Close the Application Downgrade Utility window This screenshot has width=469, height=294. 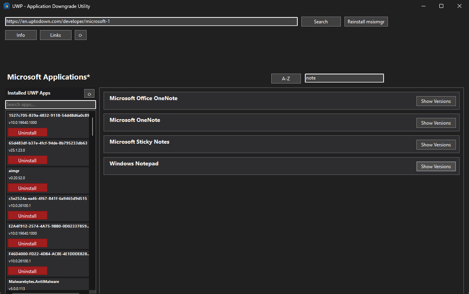[x=460, y=6]
